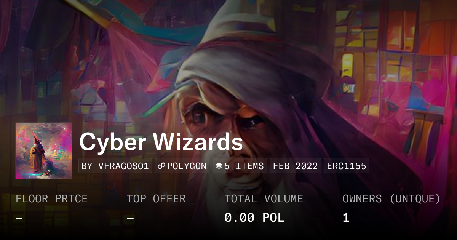The height and width of the screenshot is (240, 457).
Task: Click the FEB 2022 creation date badge
Action: pos(296,166)
